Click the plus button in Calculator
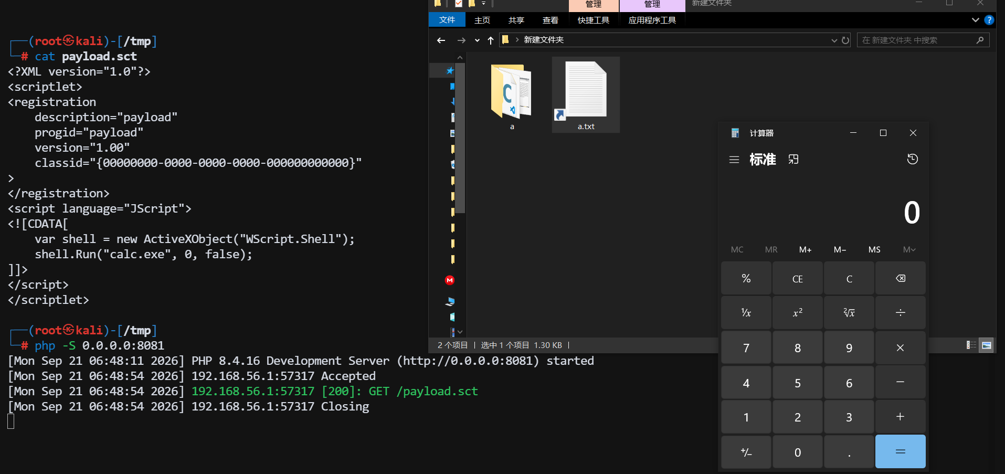The height and width of the screenshot is (474, 1005). pos(901,417)
